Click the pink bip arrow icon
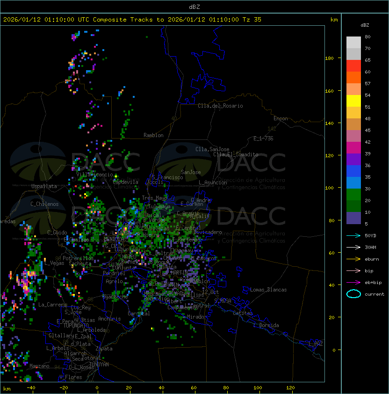389x394 pixels. [x=353, y=270]
